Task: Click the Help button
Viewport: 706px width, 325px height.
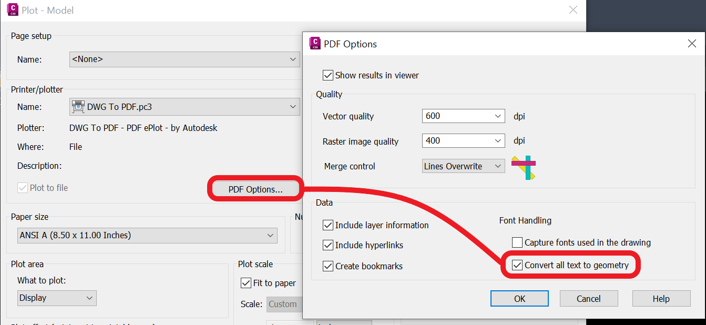Action: [661, 298]
